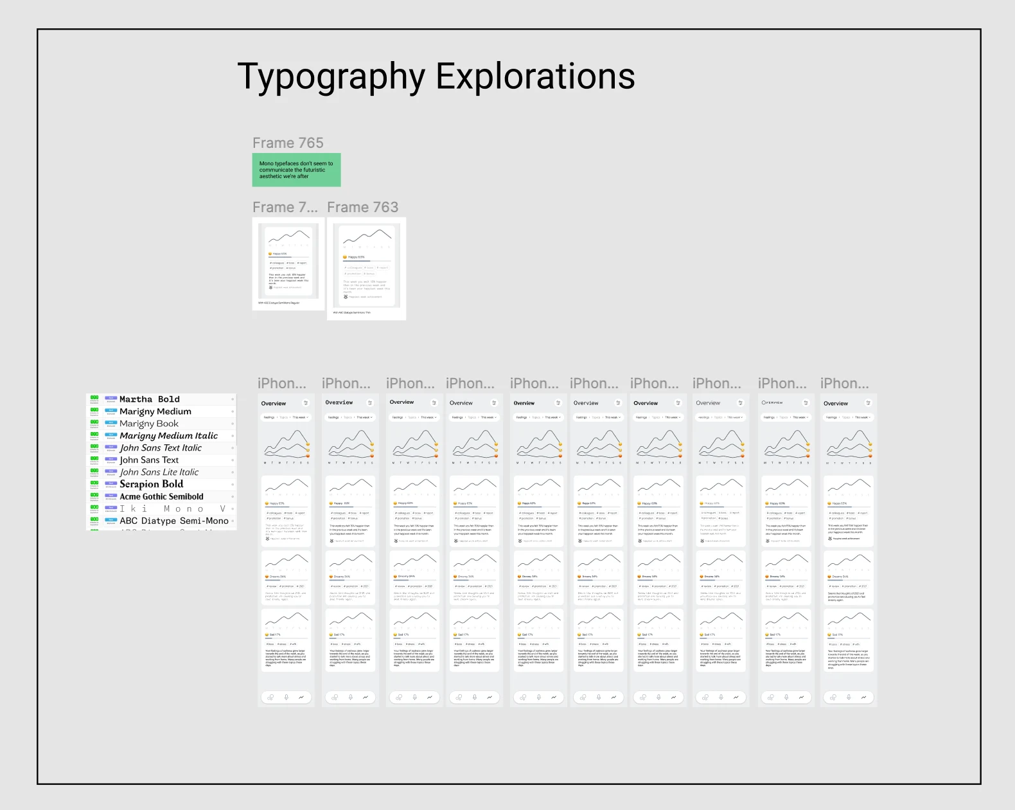Click the achievement medal icon in Frame 763
Image resolution: width=1015 pixels, height=810 pixels.
coord(346,296)
